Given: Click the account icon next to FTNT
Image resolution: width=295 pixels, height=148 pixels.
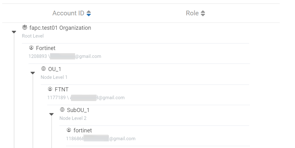Looking at the screenshot, I should 50,89.
